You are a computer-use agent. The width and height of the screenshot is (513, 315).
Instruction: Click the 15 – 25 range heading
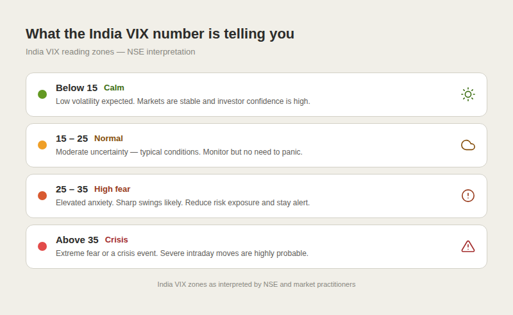72,139
